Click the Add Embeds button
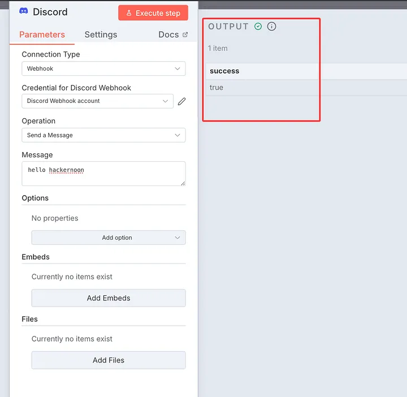407x397 pixels. click(x=109, y=298)
